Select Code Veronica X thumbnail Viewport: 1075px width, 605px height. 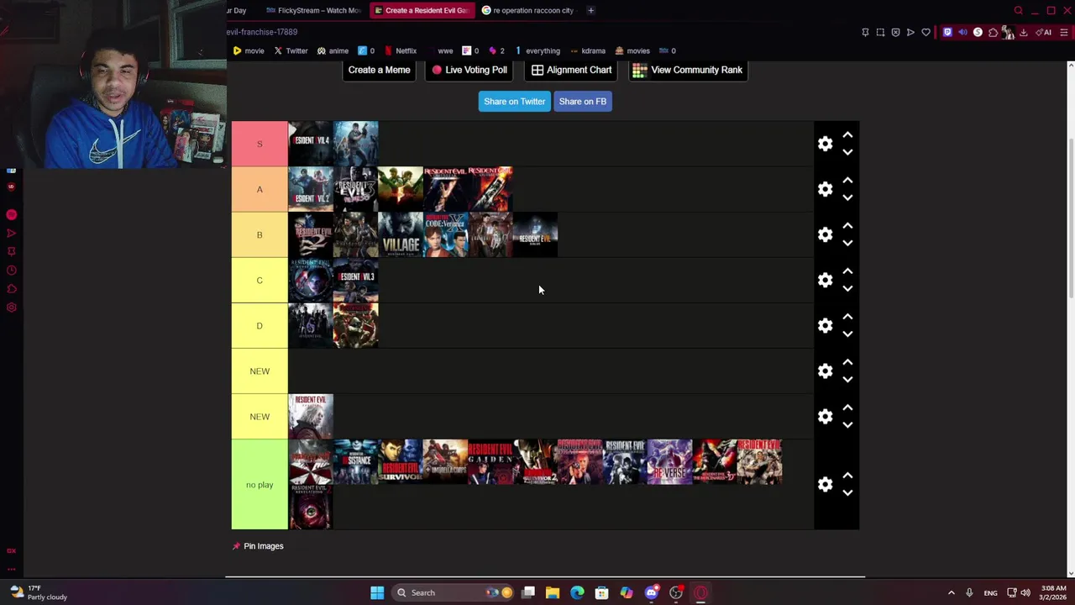tap(445, 234)
